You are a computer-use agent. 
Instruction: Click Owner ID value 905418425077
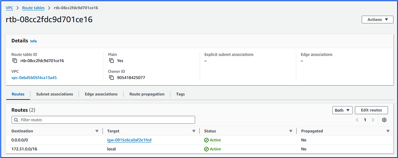tap(131, 78)
